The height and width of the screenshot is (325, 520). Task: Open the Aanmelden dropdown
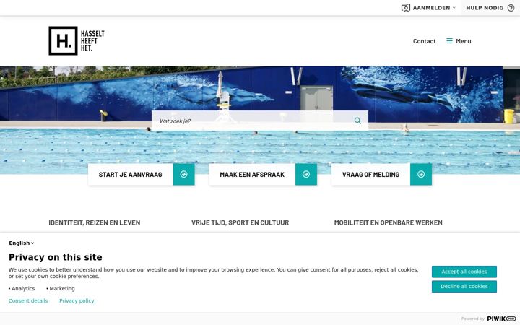[428, 8]
